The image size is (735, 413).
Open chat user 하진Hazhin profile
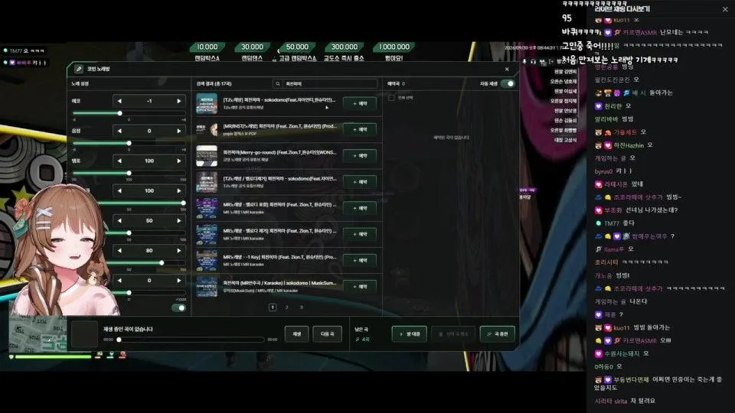point(629,145)
